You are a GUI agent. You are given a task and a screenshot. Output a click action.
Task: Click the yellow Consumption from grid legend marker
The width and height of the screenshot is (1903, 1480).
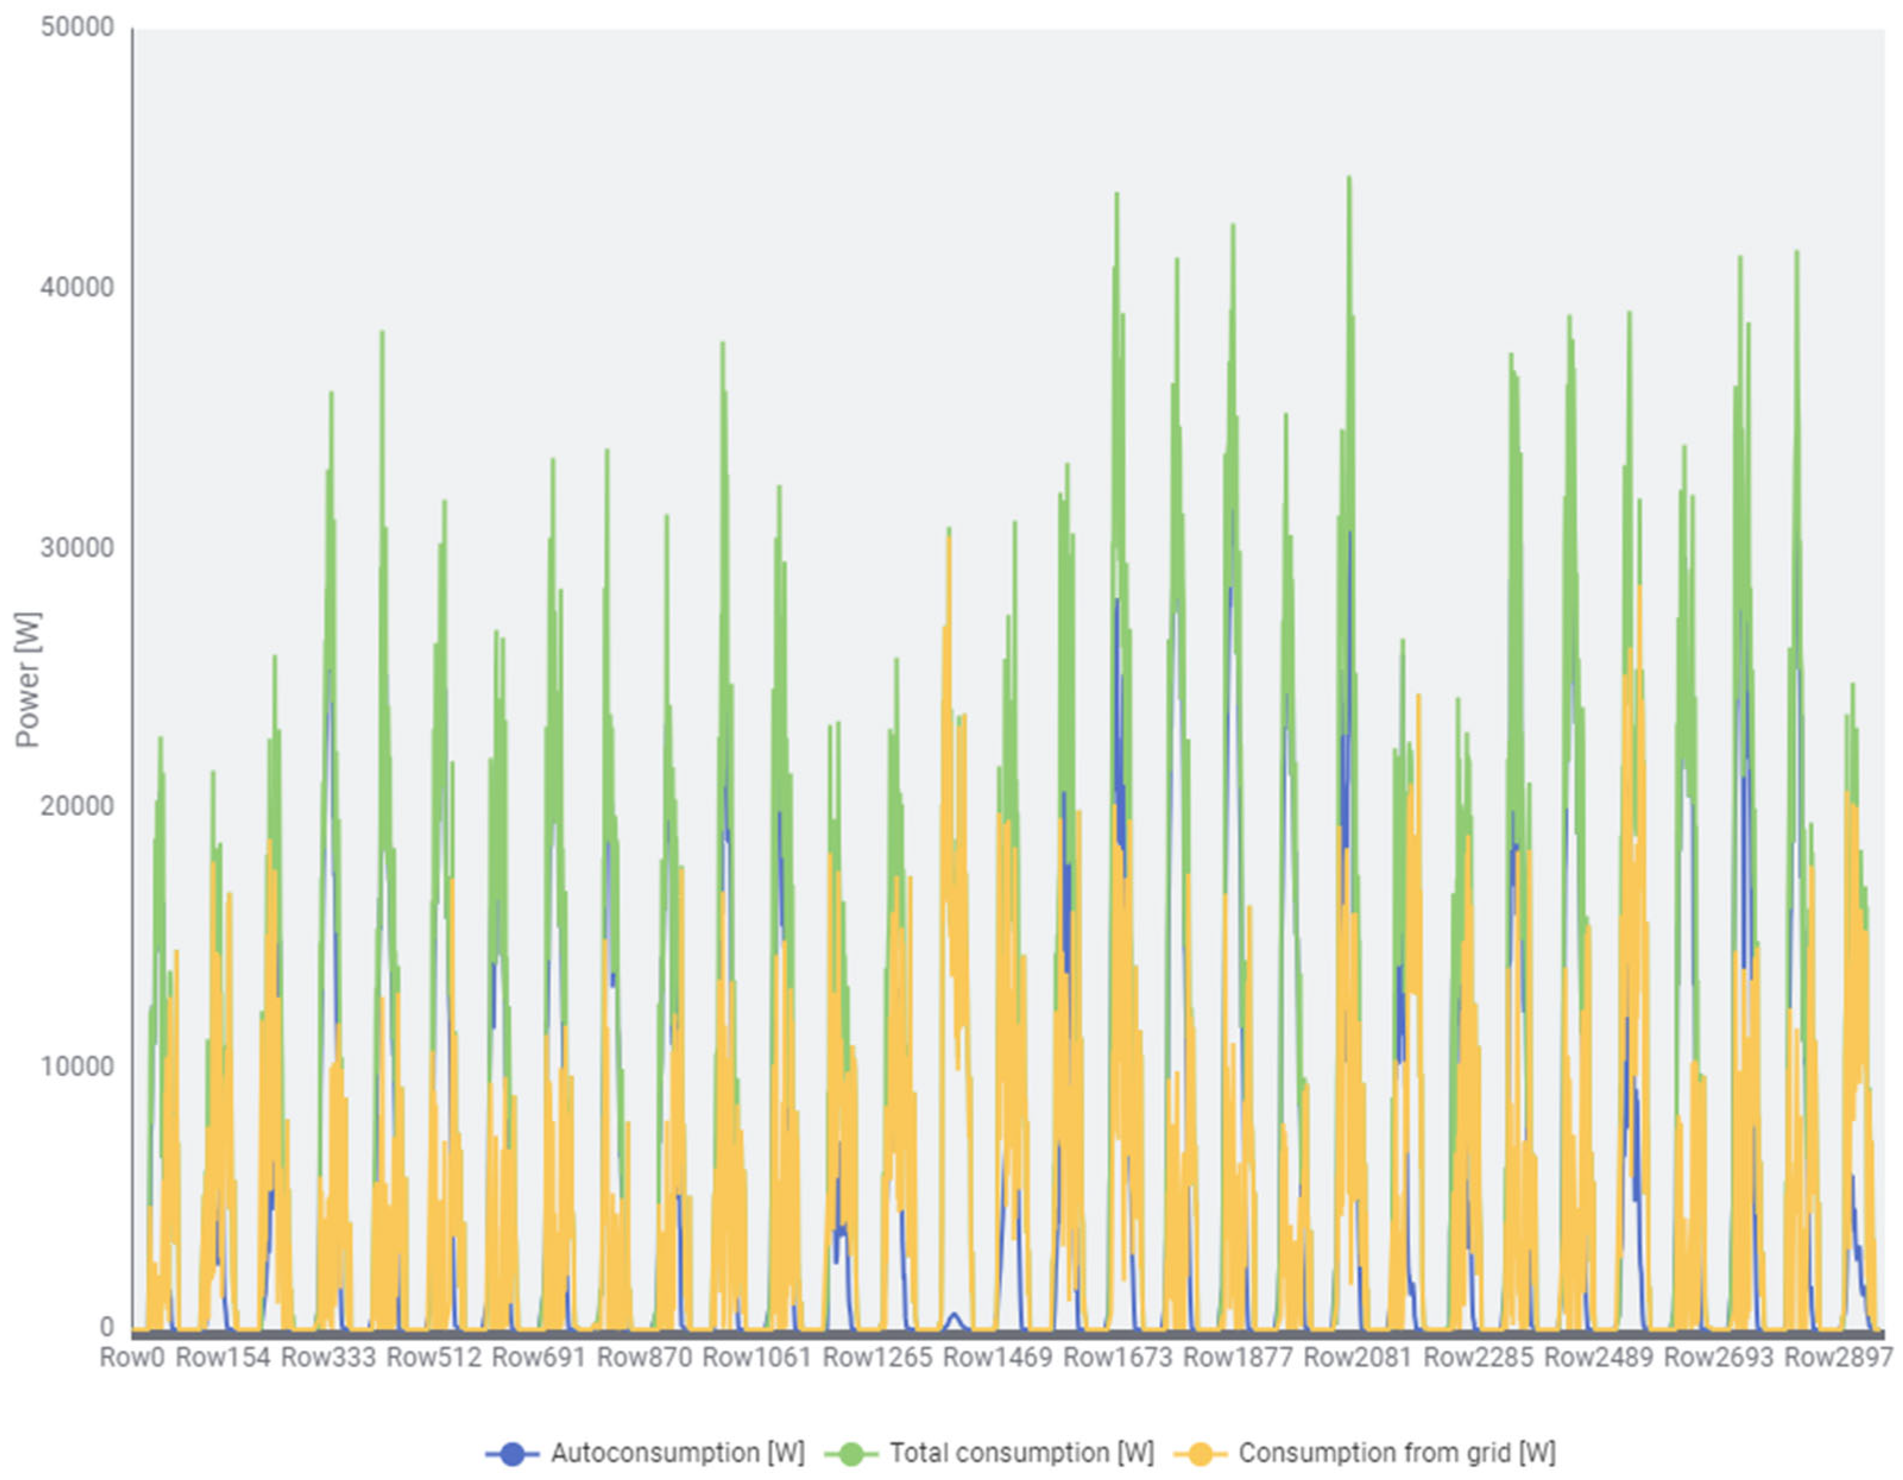point(1200,1453)
